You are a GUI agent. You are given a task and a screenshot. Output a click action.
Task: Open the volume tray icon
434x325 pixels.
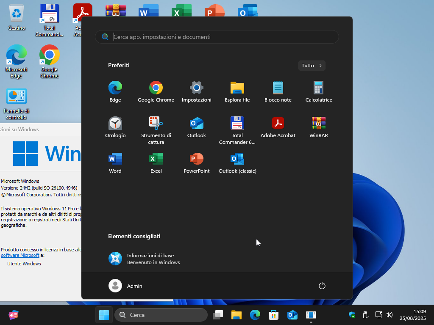[x=389, y=315]
